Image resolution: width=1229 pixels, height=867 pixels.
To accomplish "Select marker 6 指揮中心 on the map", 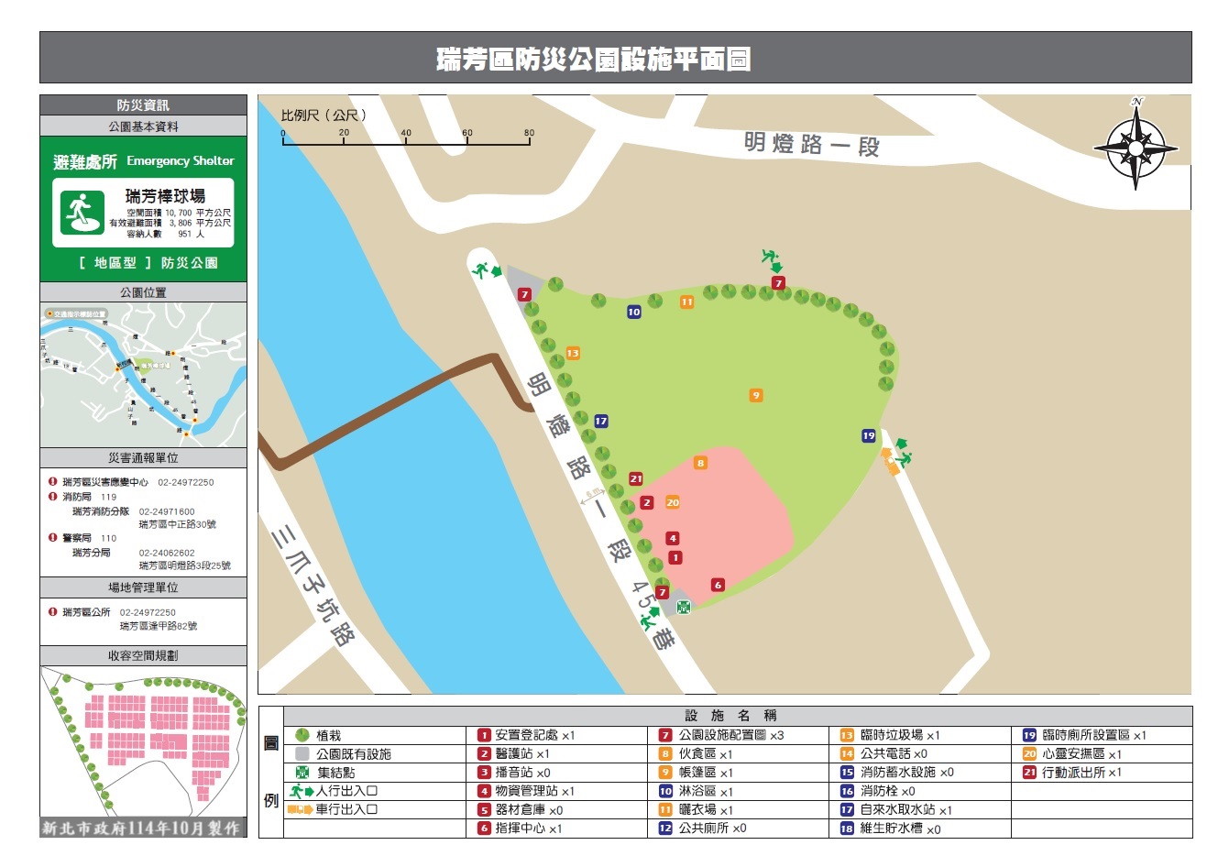I will (718, 582).
